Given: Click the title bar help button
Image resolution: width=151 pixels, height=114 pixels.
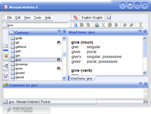Looking at the screenshot, I should (x=122, y=5).
